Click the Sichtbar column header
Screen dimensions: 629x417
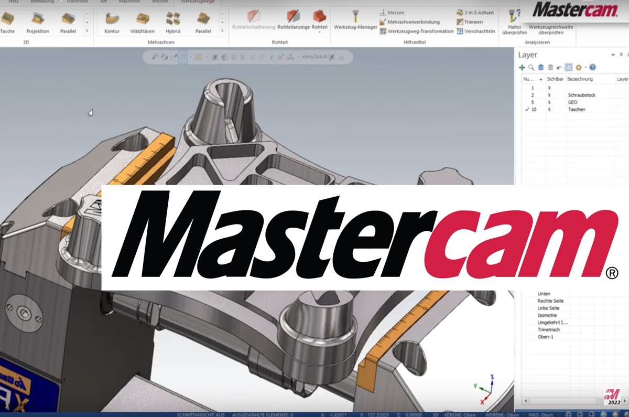555,79
